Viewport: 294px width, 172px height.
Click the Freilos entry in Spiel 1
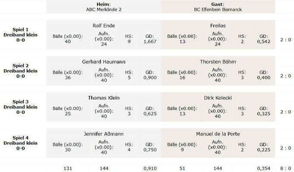[218, 26]
